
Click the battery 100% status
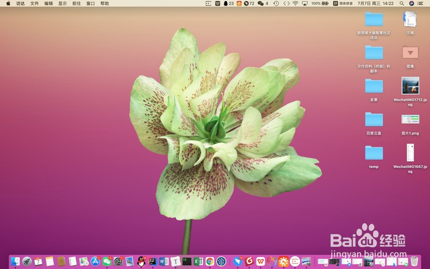[x=320, y=3]
